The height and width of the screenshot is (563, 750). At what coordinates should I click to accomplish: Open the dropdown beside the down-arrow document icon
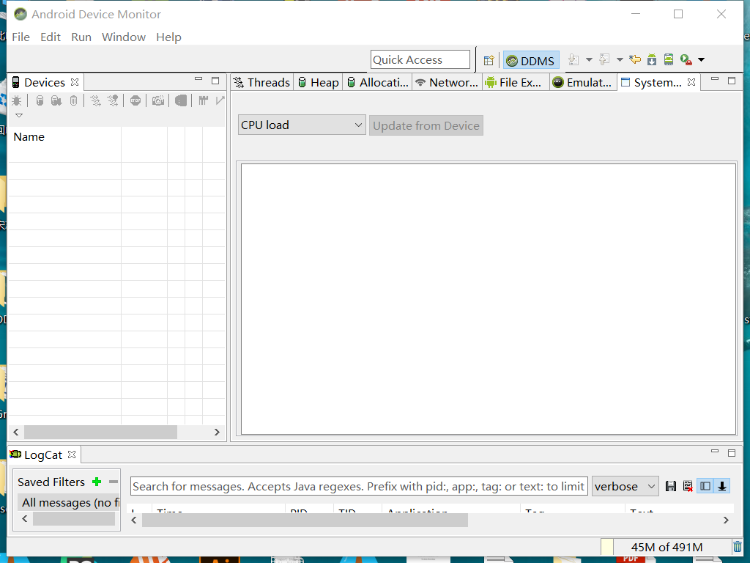click(x=590, y=60)
